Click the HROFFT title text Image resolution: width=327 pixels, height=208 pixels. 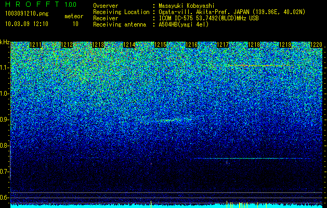point(32,4)
